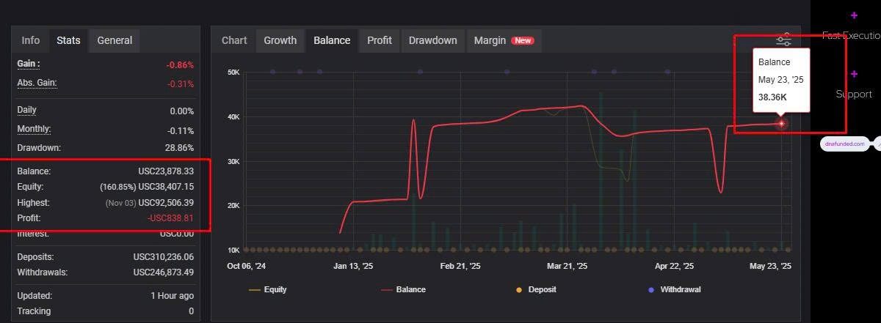This screenshot has height=323, width=881.
Task: Toggle the Balance series in legend
Action: [403, 289]
